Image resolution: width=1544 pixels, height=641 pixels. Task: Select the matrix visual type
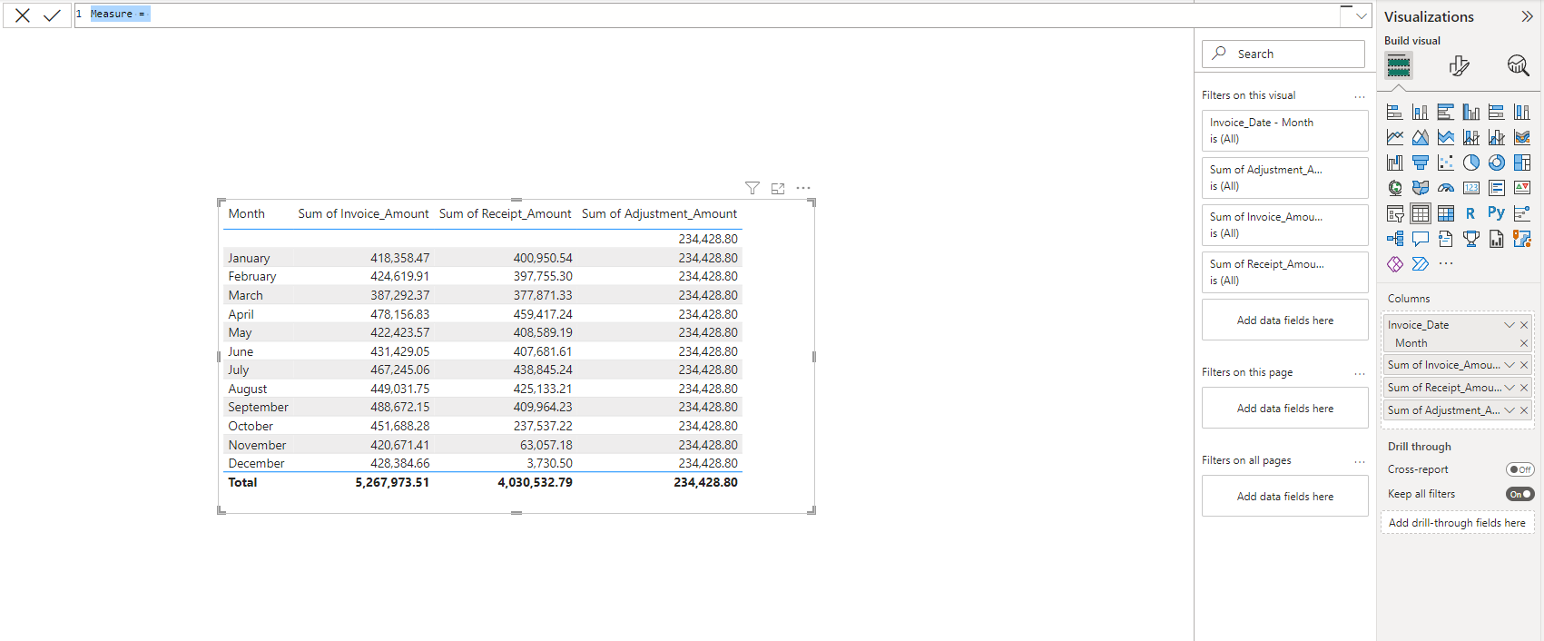coord(1446,213)
